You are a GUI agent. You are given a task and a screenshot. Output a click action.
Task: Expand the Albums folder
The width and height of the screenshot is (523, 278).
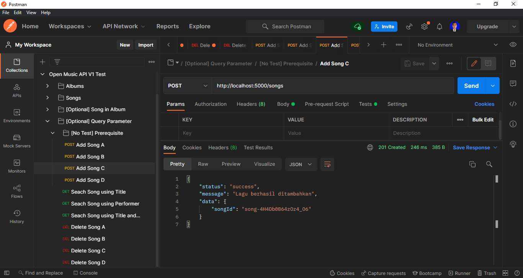47,86
